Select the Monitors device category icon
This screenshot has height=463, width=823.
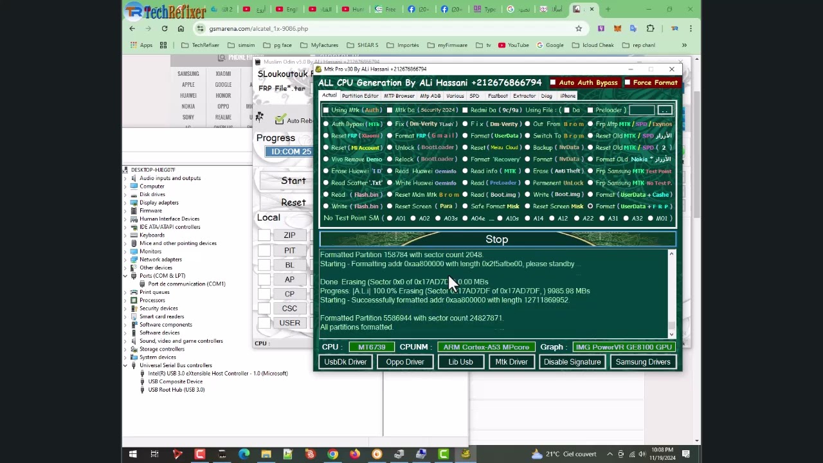pos(134,251)
